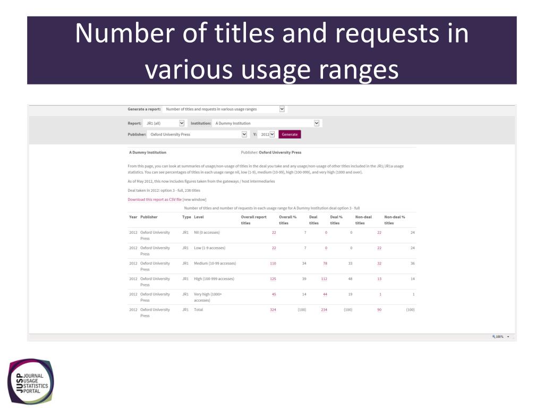Click the Level column header

coord(199,217)
